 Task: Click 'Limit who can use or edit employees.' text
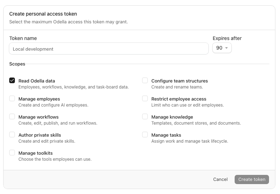[188, 105]
